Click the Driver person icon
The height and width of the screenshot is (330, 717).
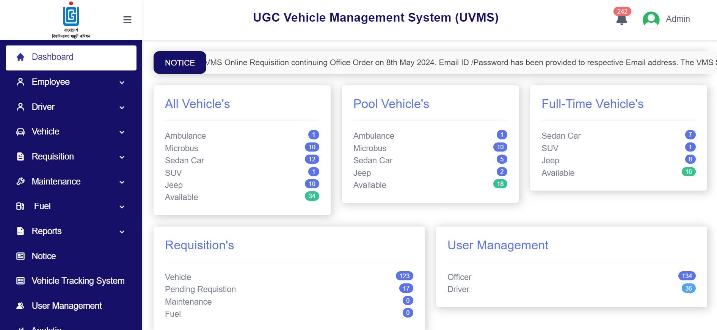click(20, 107)
